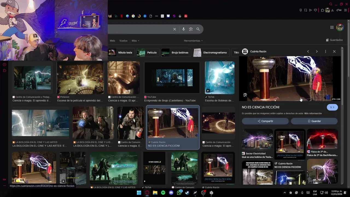Open the YouTube El Aprendiz de Brujo thumbnail
Viewport: 350px width, 197px height.
tap(172, 78)
